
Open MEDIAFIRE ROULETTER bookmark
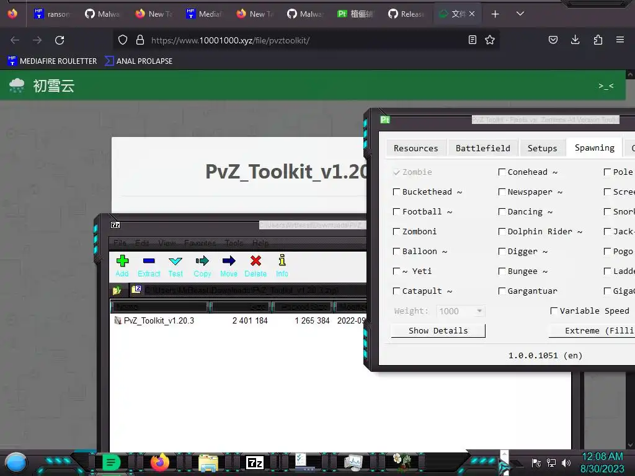[x=52, y=61]
